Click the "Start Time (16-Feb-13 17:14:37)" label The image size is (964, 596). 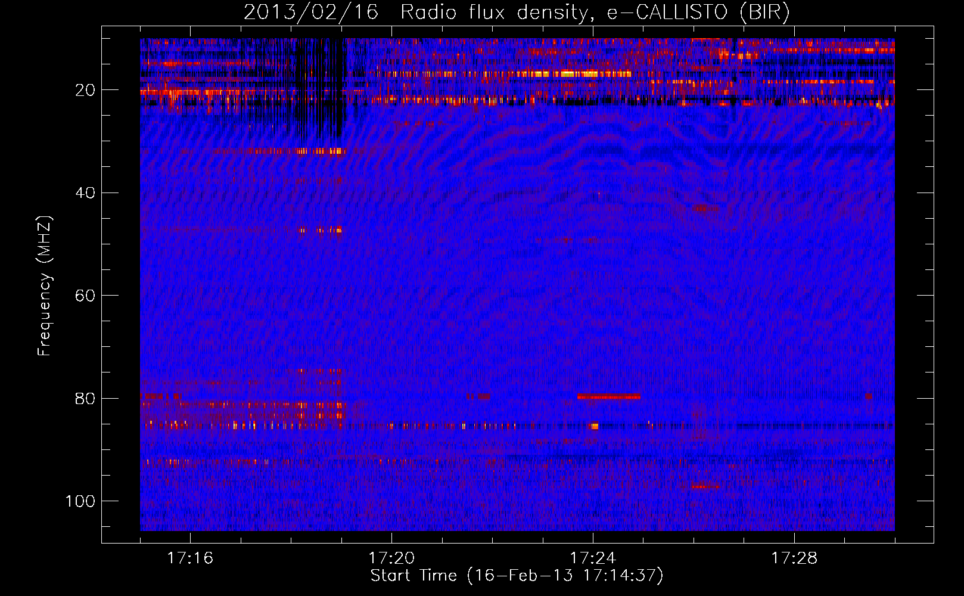(517, 576)
